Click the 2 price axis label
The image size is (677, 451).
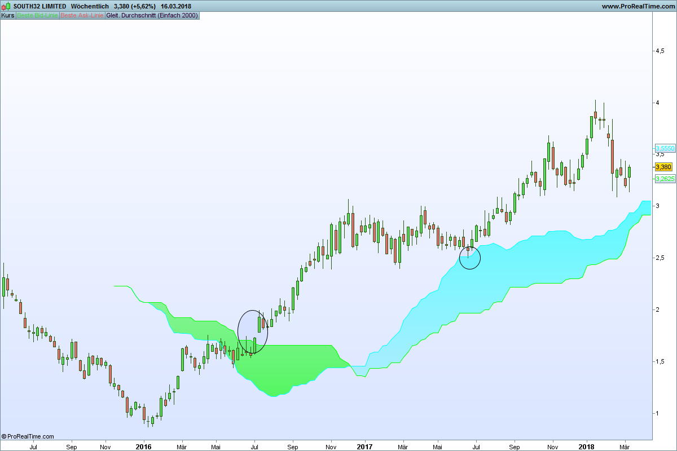coord(657,310)
